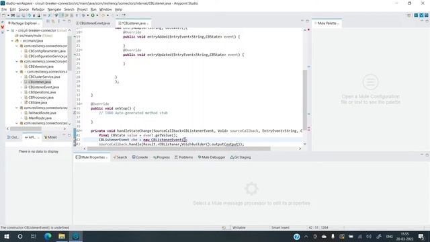430x242 pixels.
Task: Open the Windows Start menu
Action: click(7, 236)
